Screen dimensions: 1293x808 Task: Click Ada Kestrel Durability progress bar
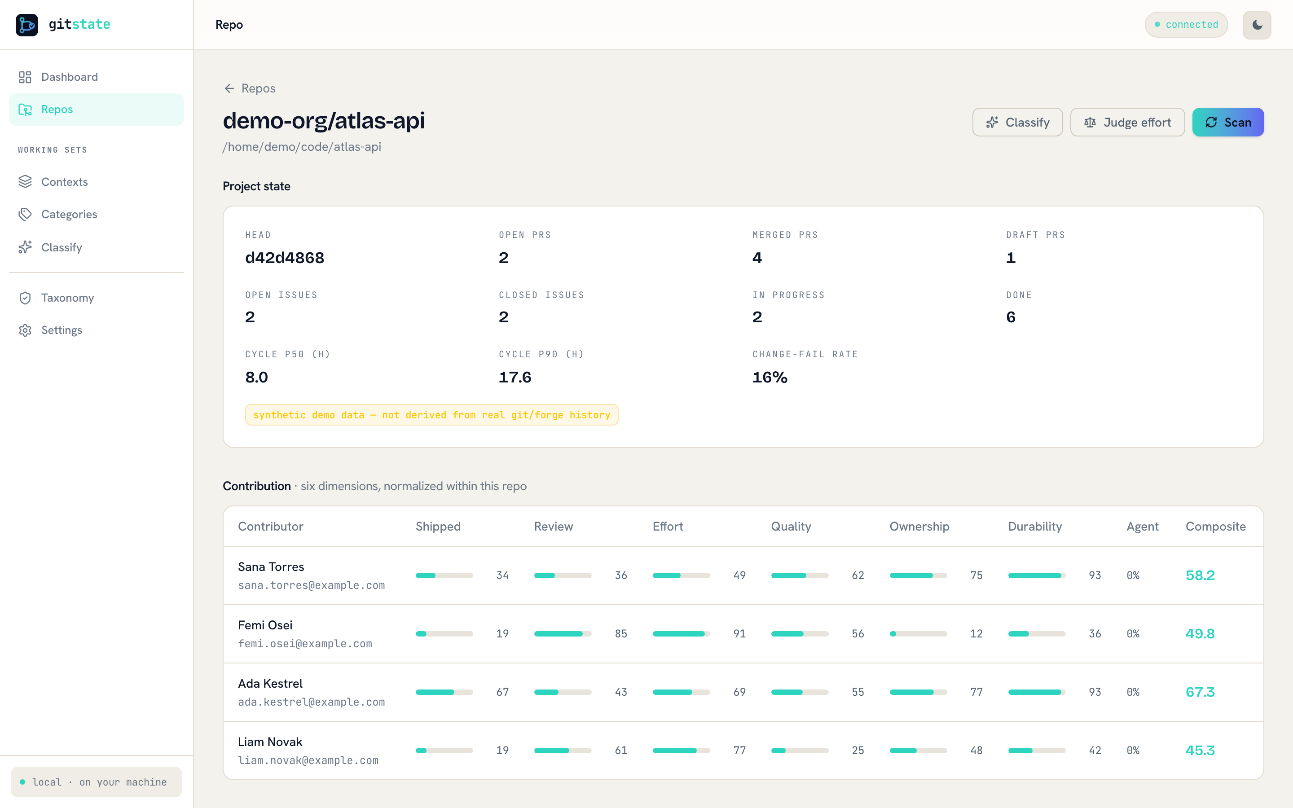1037,692
